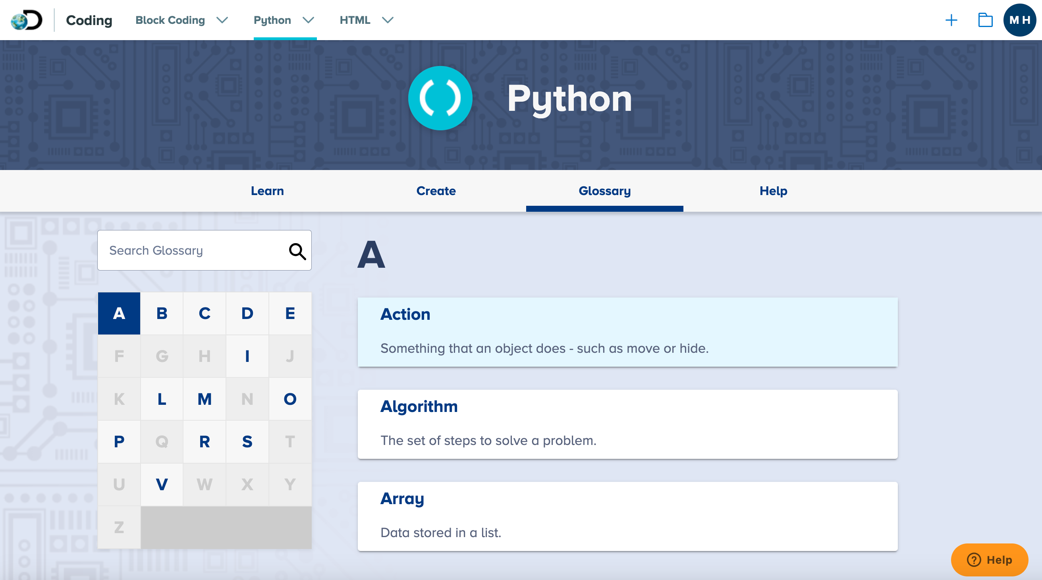Screen dimensions: 1042x580
Task: Select the Glossary tab
Action: [x=605, y=191]
